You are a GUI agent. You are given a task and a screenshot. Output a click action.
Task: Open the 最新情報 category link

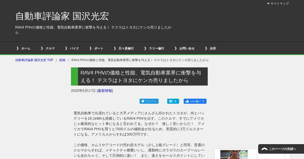coord(105,91)
